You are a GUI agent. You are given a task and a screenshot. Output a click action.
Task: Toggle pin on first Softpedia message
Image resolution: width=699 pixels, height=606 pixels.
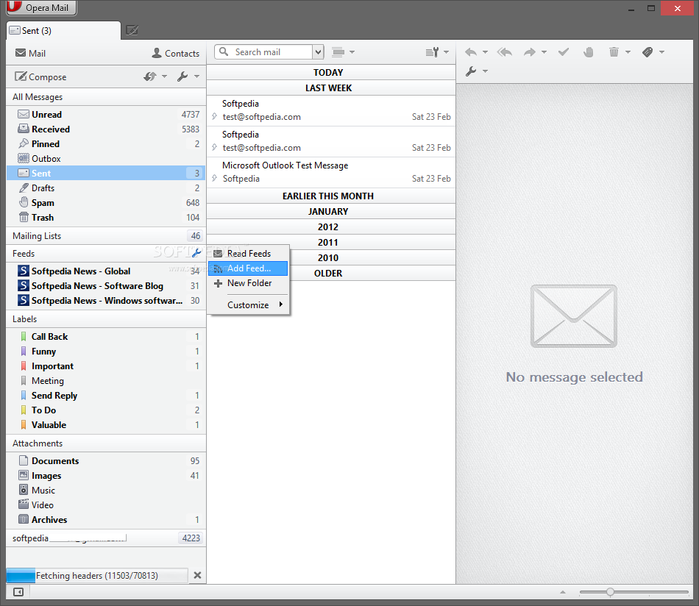(214, 117)
